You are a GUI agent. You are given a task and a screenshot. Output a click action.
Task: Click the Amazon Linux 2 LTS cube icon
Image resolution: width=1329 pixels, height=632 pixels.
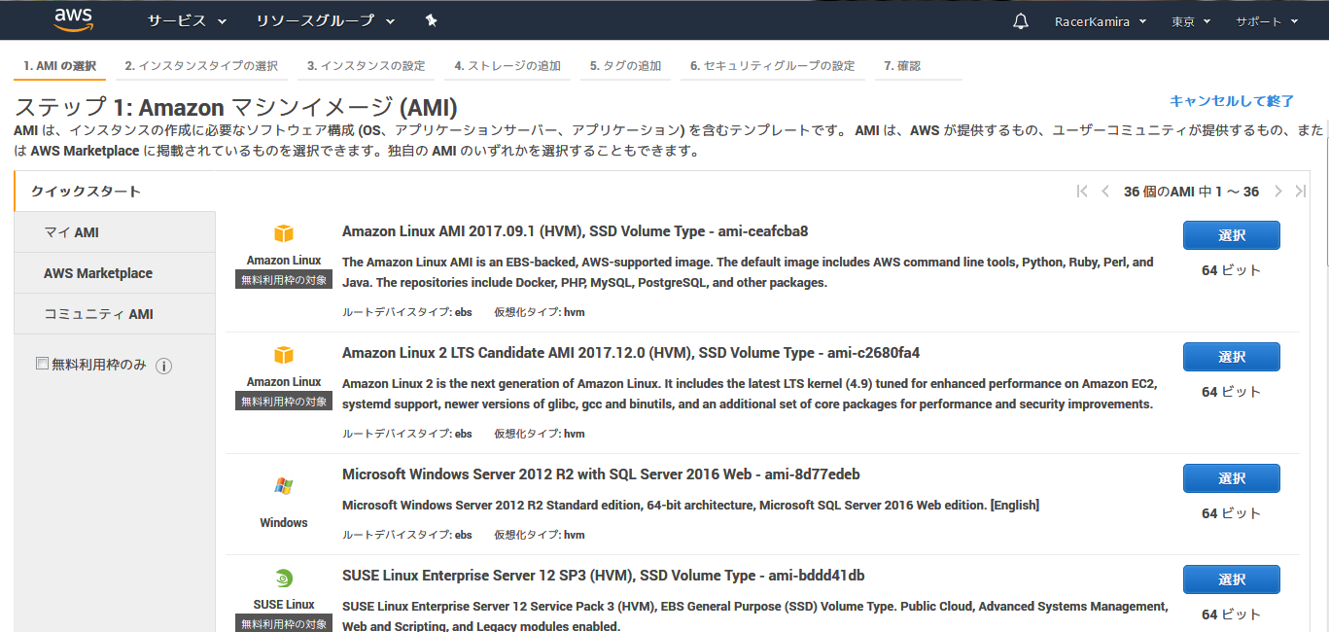284,355
